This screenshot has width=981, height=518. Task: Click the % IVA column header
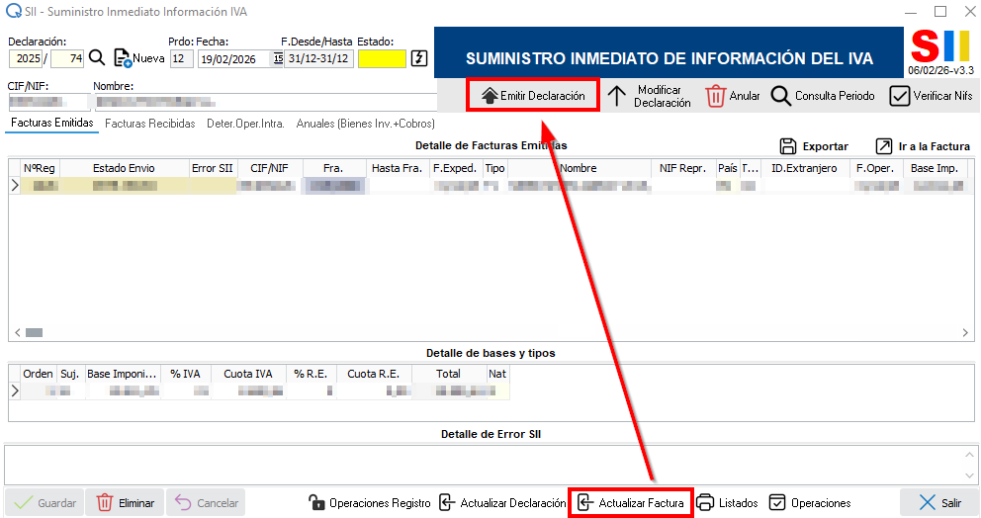pos(185,374)
